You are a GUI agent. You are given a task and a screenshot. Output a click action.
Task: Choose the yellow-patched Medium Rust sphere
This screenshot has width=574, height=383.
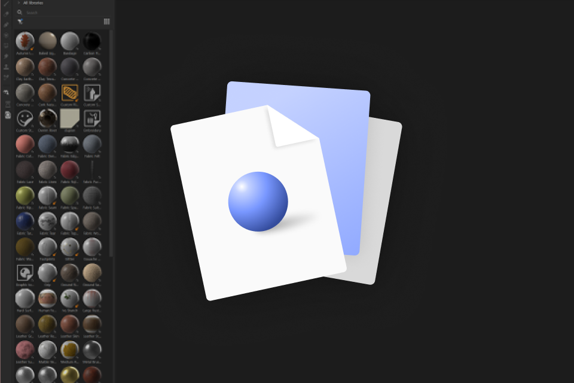point(69,349)
